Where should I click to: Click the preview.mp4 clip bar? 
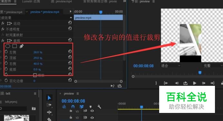pyautogui.click(x=98, y=17)
